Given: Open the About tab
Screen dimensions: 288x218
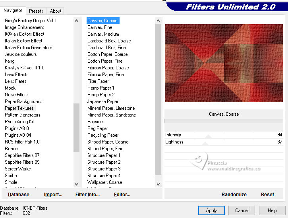Looking at the screenshot, I should click(x=55, y=11).
